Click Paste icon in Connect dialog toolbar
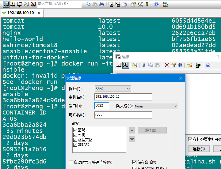The image size is (221, 169). (x=158, y=65)
